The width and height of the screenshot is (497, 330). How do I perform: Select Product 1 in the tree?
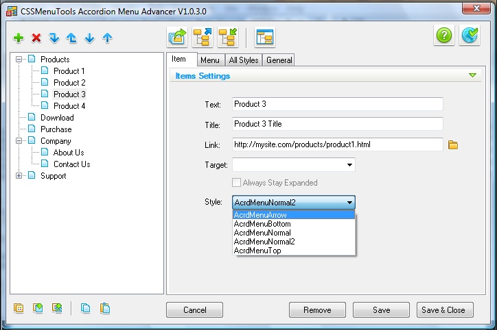coord(69,71)
